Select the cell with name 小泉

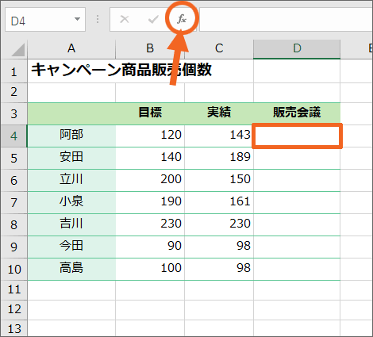click(71, 202)
